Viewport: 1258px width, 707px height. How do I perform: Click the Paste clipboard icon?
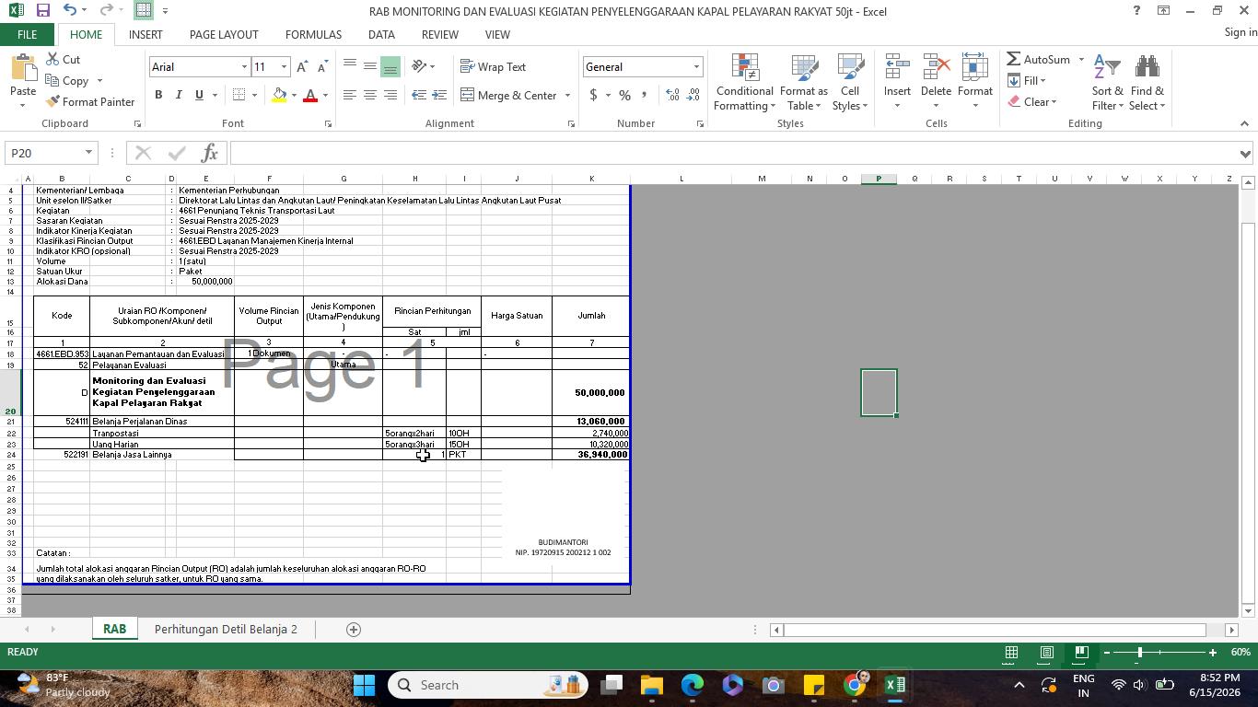click(22, 68)
